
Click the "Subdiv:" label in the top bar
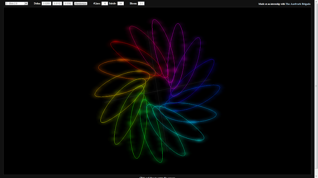tap(113, 3)
